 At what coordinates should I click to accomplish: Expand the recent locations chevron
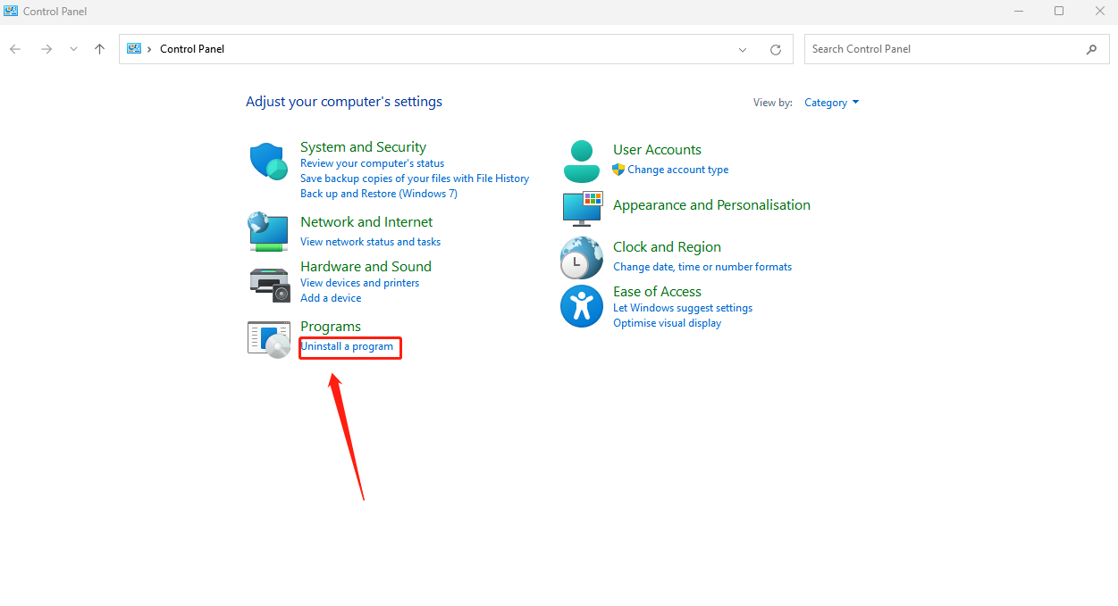click(73, 49)
